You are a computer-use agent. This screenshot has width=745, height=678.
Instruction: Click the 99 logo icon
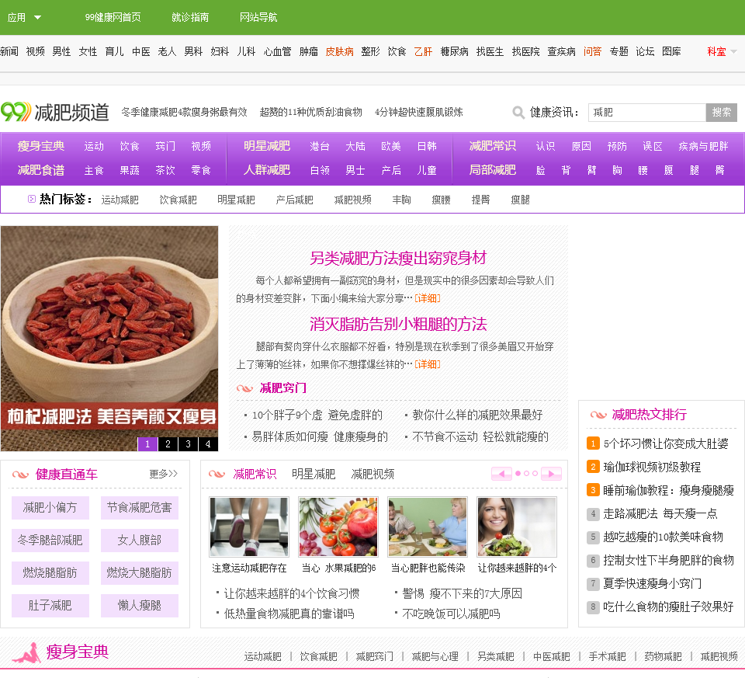(x=16, y=112)
